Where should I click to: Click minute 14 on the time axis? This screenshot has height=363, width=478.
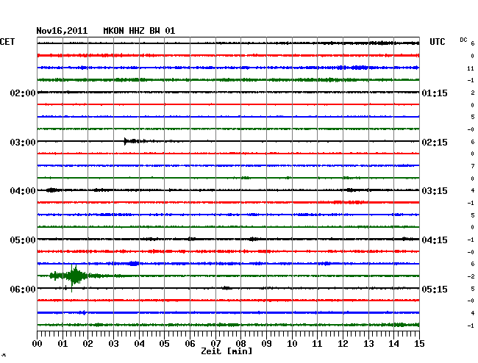[393, 344]
